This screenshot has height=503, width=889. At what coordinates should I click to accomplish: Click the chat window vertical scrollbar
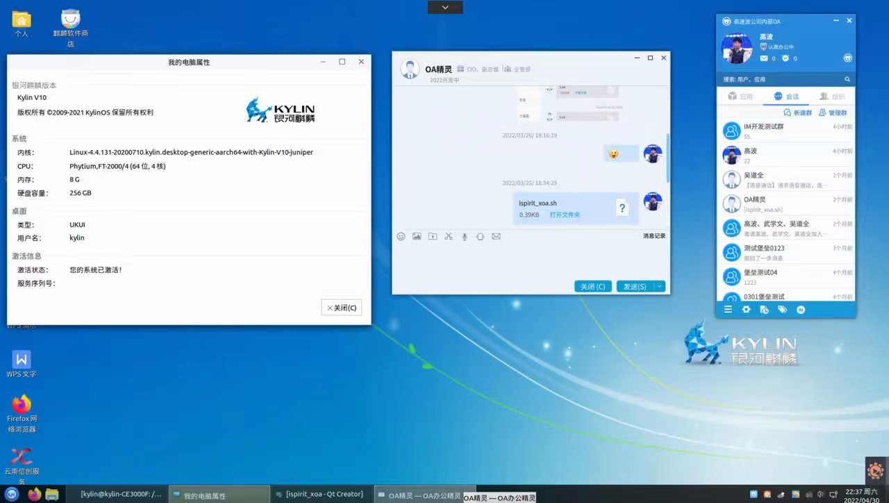coord(668,158)
